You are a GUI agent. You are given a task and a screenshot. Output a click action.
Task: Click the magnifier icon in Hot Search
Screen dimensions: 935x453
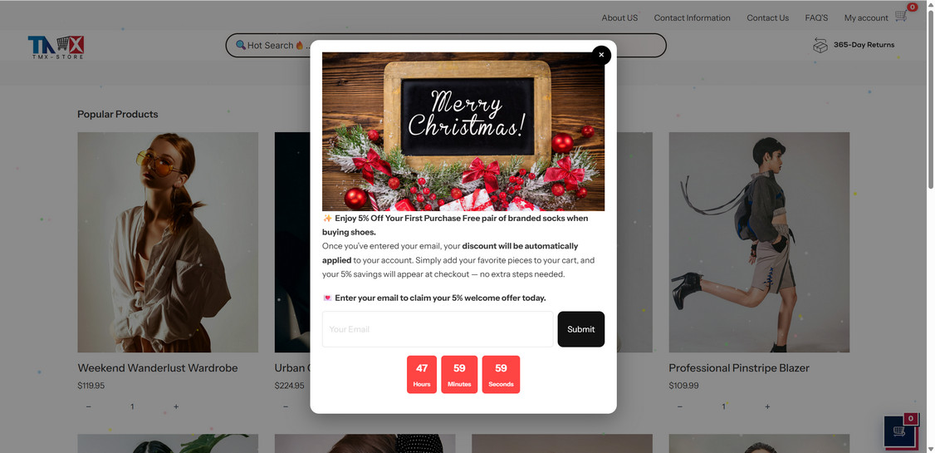click(241, 45)
